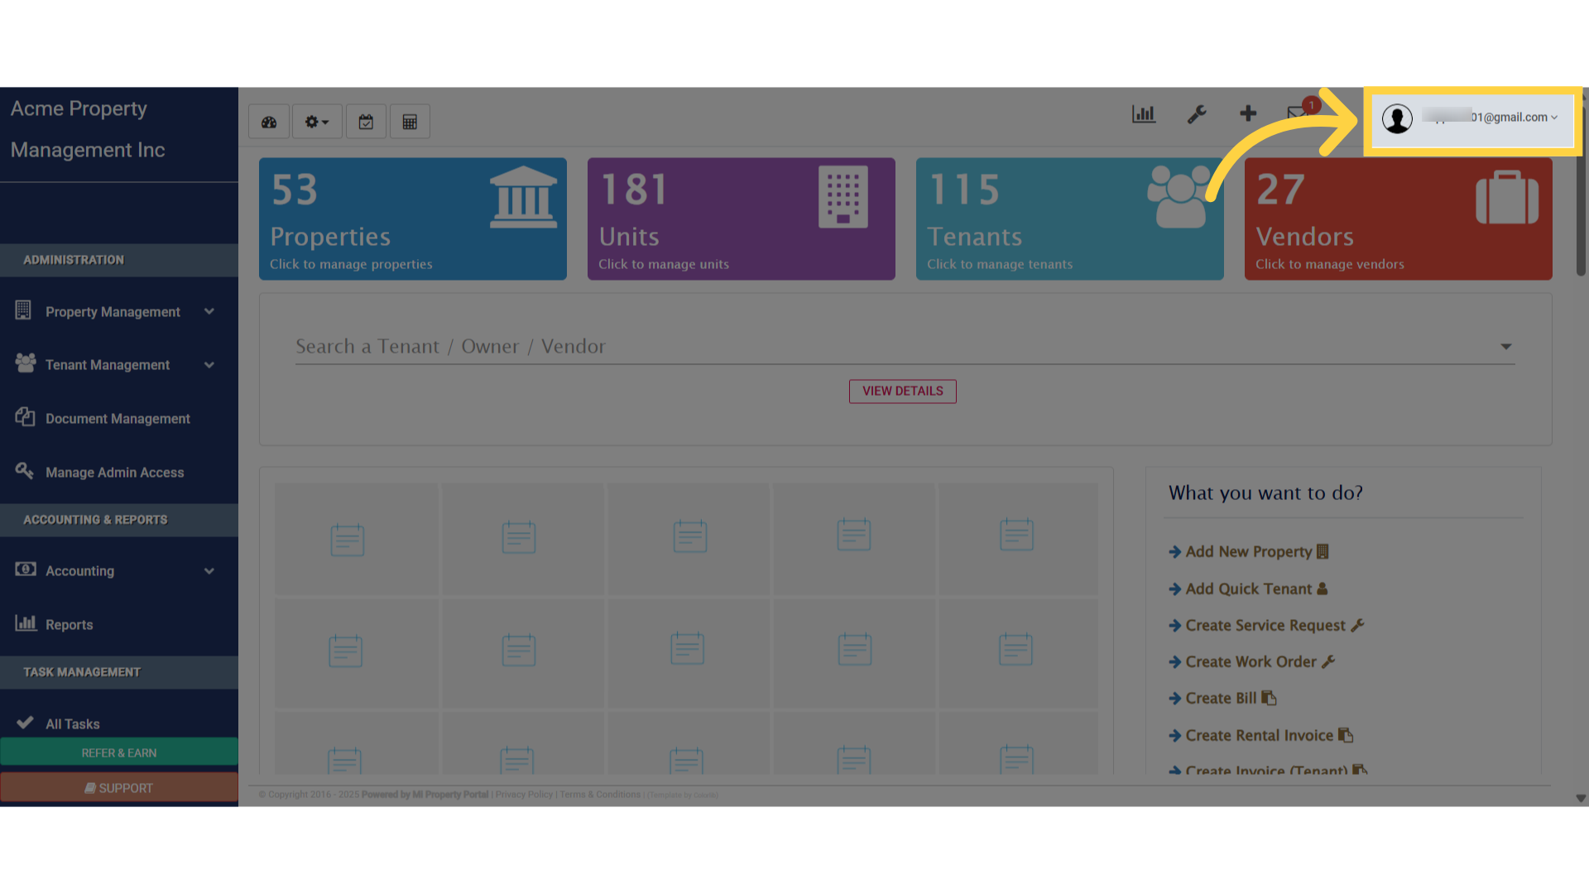
Task: Switch to the Accounting section
Action: [x=80, y=570]
